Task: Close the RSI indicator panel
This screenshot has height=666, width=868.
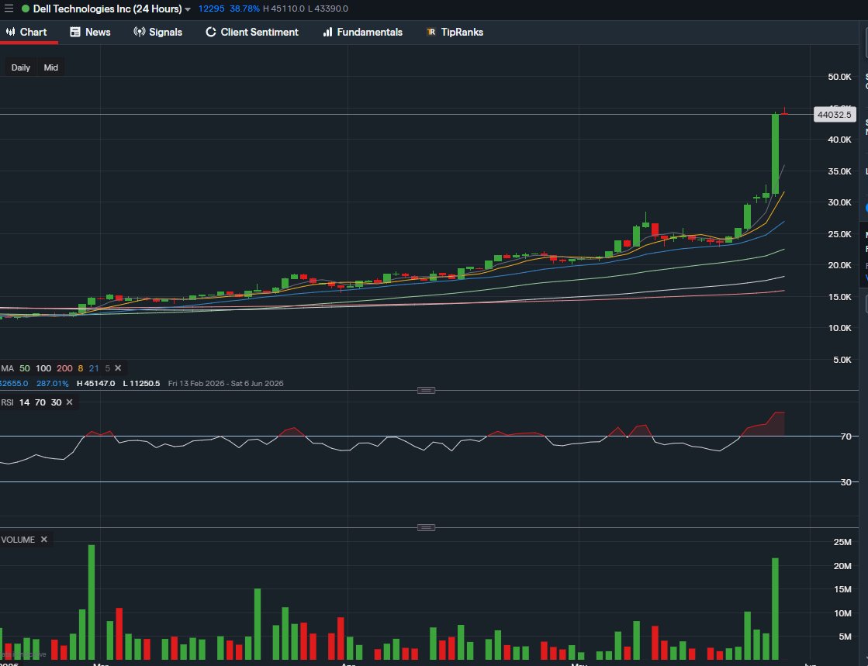Action: (69, 402)
